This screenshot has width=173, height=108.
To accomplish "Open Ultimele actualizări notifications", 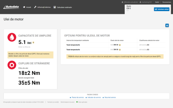I will pos(130,2).
